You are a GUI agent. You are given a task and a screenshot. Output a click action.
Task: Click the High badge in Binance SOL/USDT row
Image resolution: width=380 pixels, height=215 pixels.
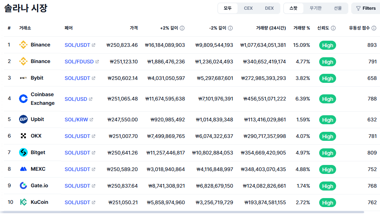(327, 45)
